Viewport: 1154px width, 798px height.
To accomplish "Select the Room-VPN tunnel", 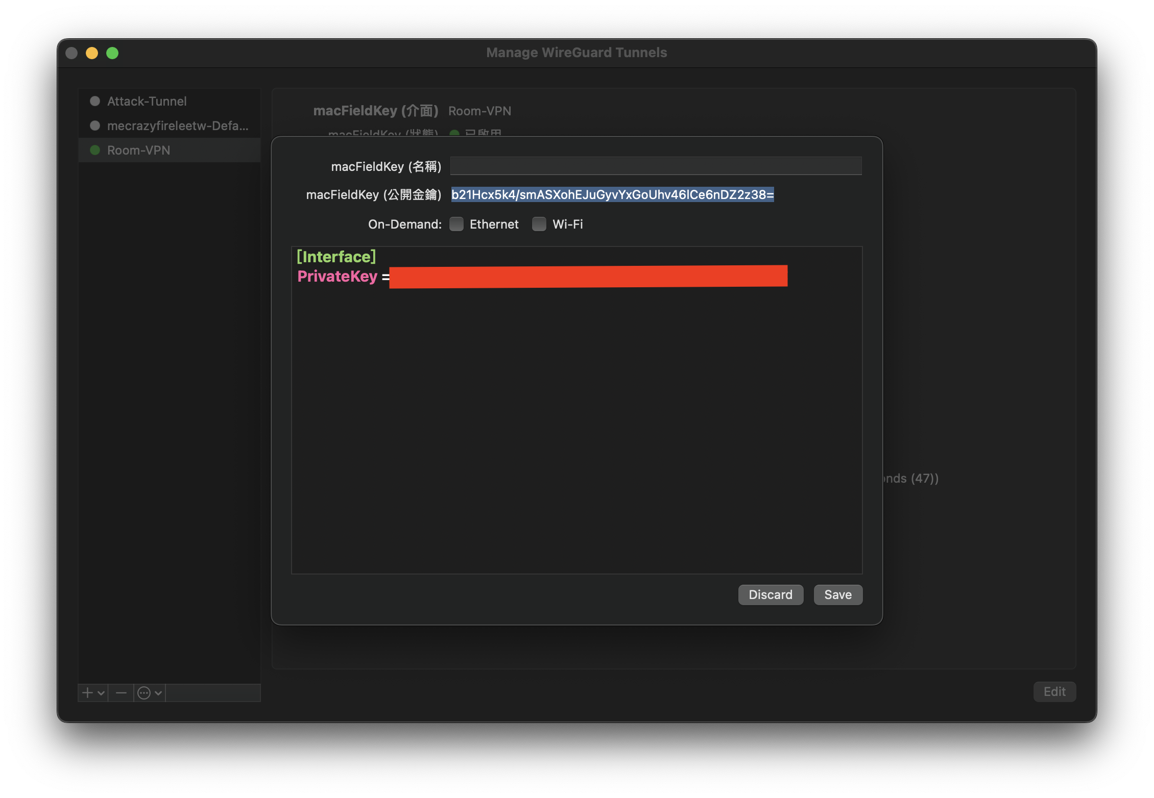I will (x=139, y=150).
